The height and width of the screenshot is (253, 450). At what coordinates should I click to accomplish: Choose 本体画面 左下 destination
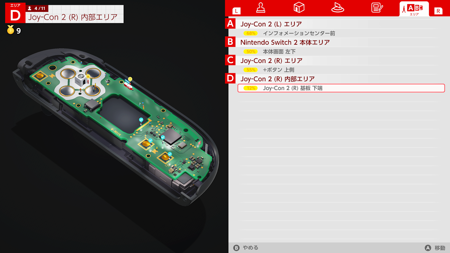tap(279, 51)
